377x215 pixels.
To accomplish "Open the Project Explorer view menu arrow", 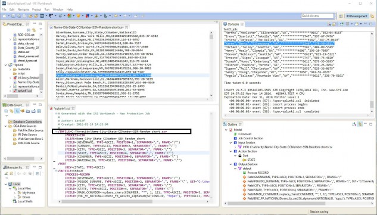I will (40, 30).
